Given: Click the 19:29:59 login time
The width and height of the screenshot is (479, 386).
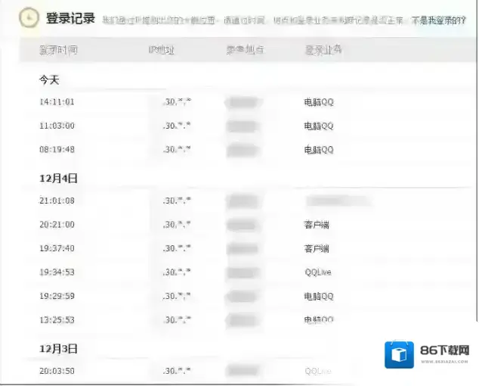Looking at the screenshot, I should pos(57,296).
